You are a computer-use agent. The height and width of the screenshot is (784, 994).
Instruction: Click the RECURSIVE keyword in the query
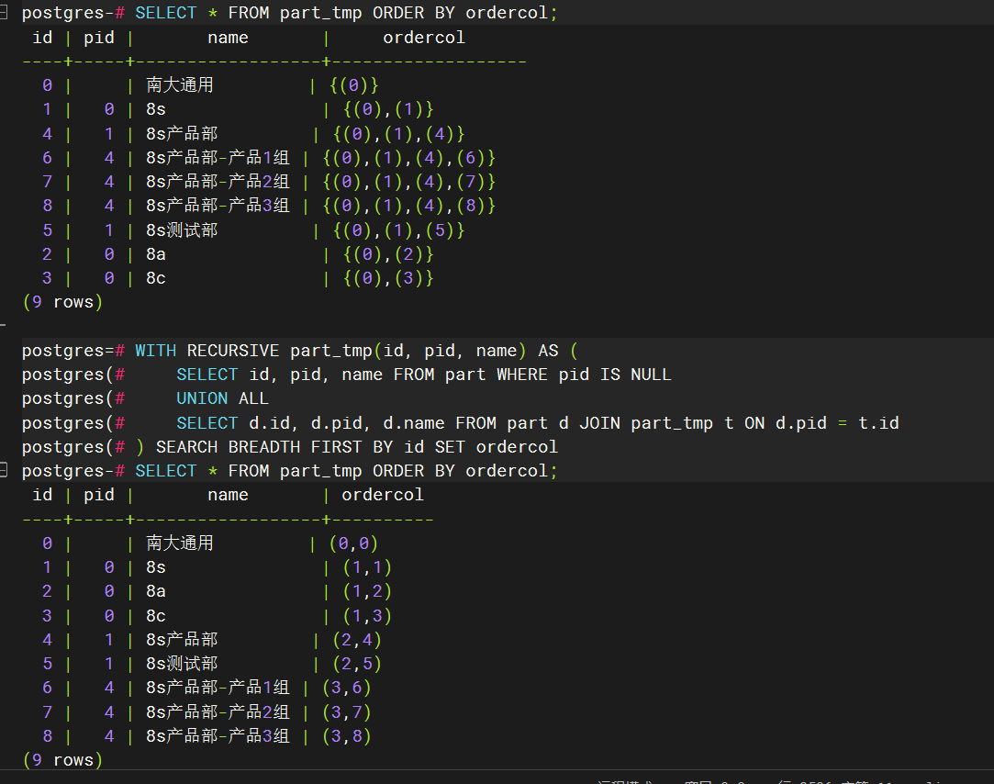(232, 351)
